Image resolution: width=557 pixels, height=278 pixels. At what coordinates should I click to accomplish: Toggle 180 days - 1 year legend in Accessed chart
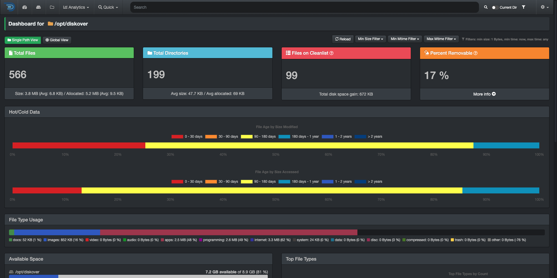coord(299,182)
